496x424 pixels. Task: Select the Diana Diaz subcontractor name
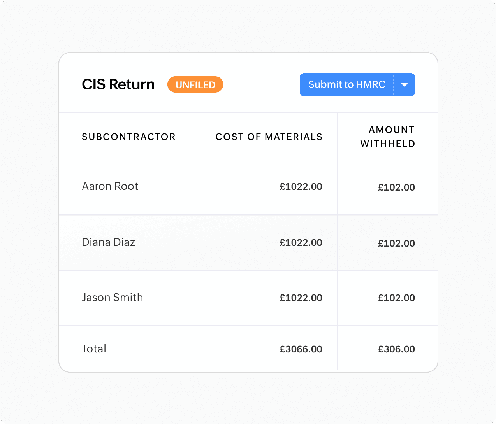(109, 242)
